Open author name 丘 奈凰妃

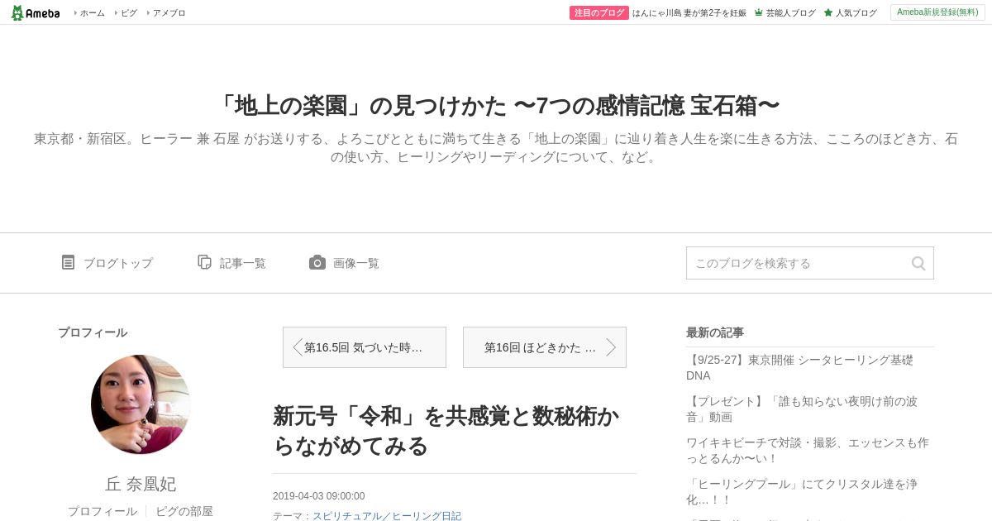tap(141, 484)
